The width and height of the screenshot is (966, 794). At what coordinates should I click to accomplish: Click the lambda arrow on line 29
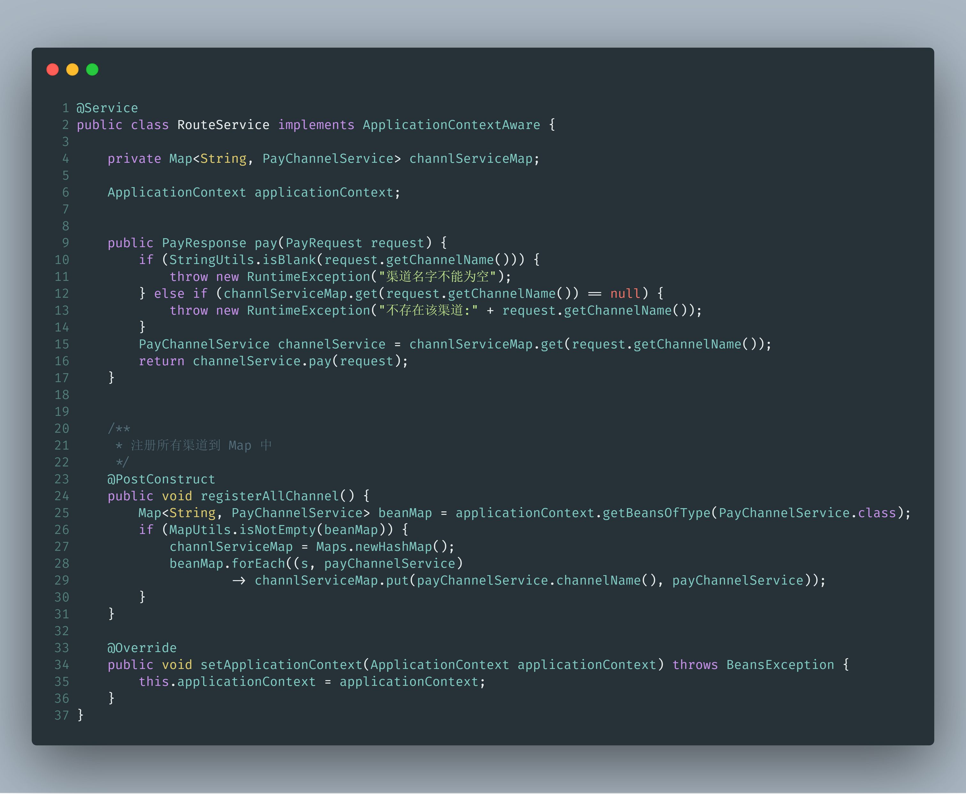[x=239, y=581]
